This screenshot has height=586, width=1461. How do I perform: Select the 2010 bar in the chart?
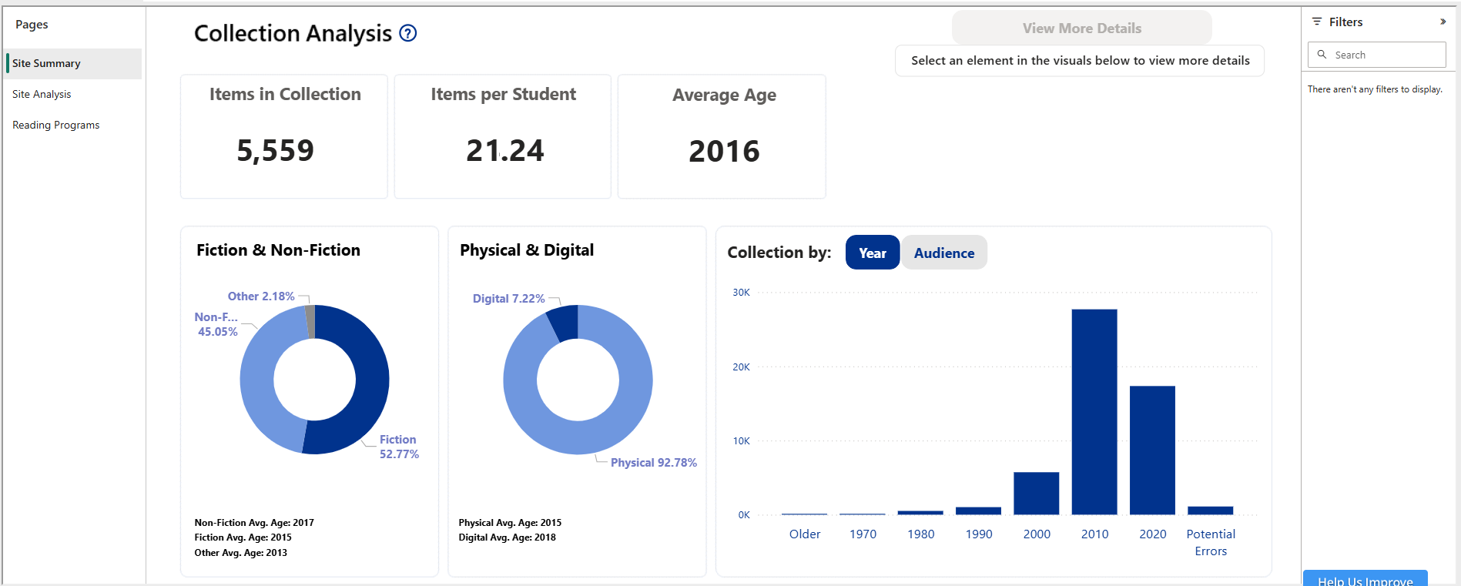[x=1094, y=411]
